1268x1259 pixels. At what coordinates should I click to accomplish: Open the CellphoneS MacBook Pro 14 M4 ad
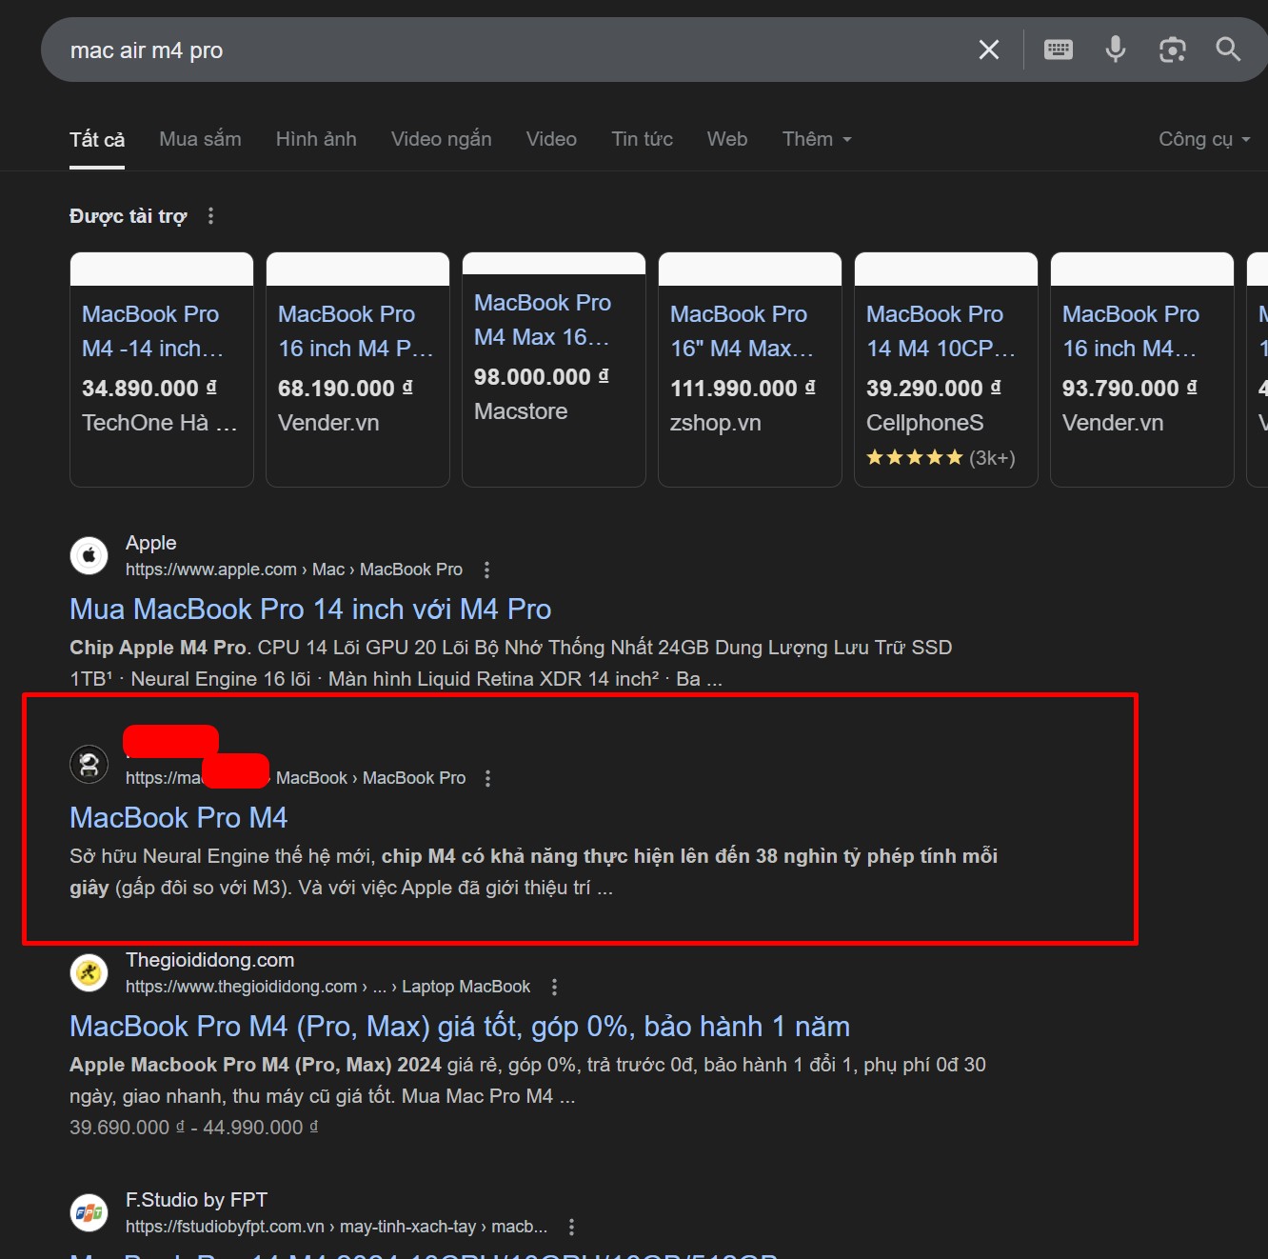[x=946, y=370]
